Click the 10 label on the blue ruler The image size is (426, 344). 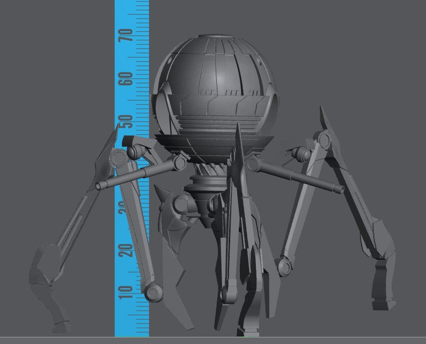(126, 292)
